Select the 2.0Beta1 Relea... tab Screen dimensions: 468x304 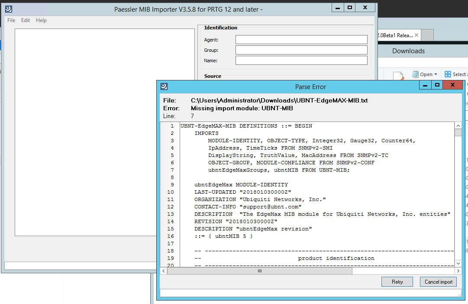395,35
